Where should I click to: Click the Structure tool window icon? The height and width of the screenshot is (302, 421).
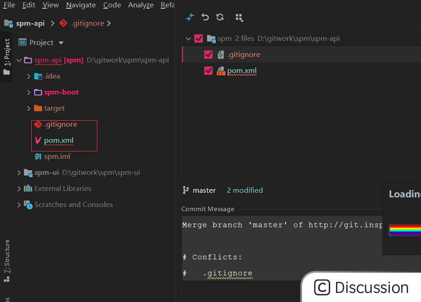7,280
